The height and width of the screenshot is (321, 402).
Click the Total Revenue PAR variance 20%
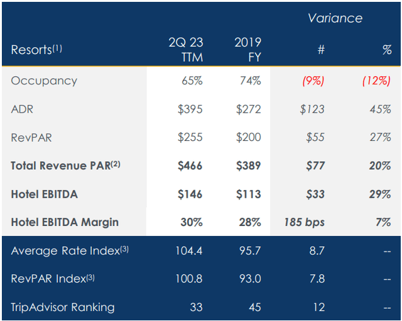(x=380, y=166)
